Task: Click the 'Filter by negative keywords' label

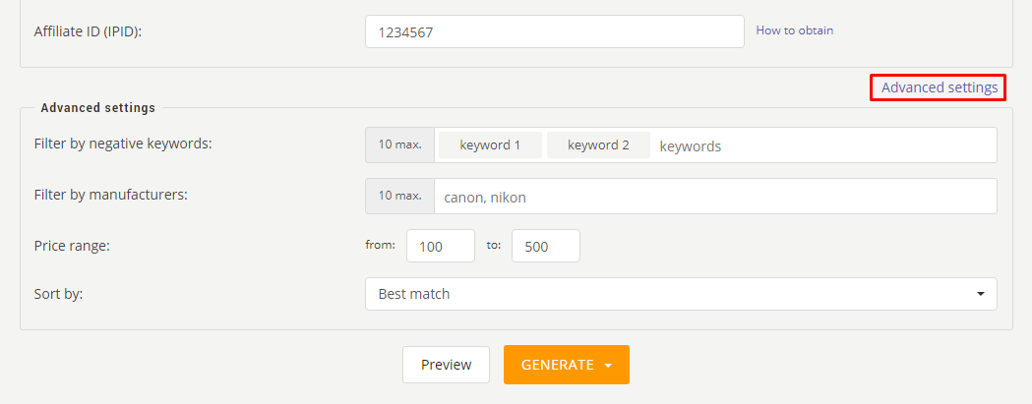Action: point(123,144)
